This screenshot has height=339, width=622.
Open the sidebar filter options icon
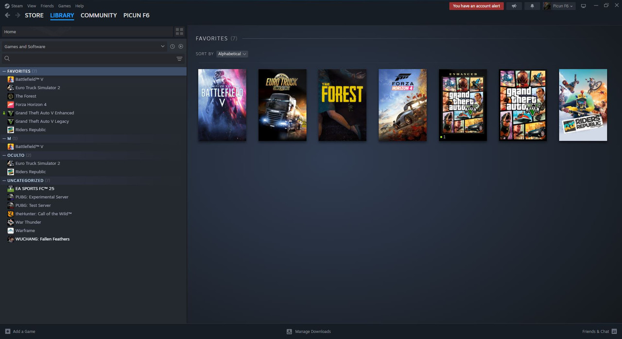(x=179, y=59)
